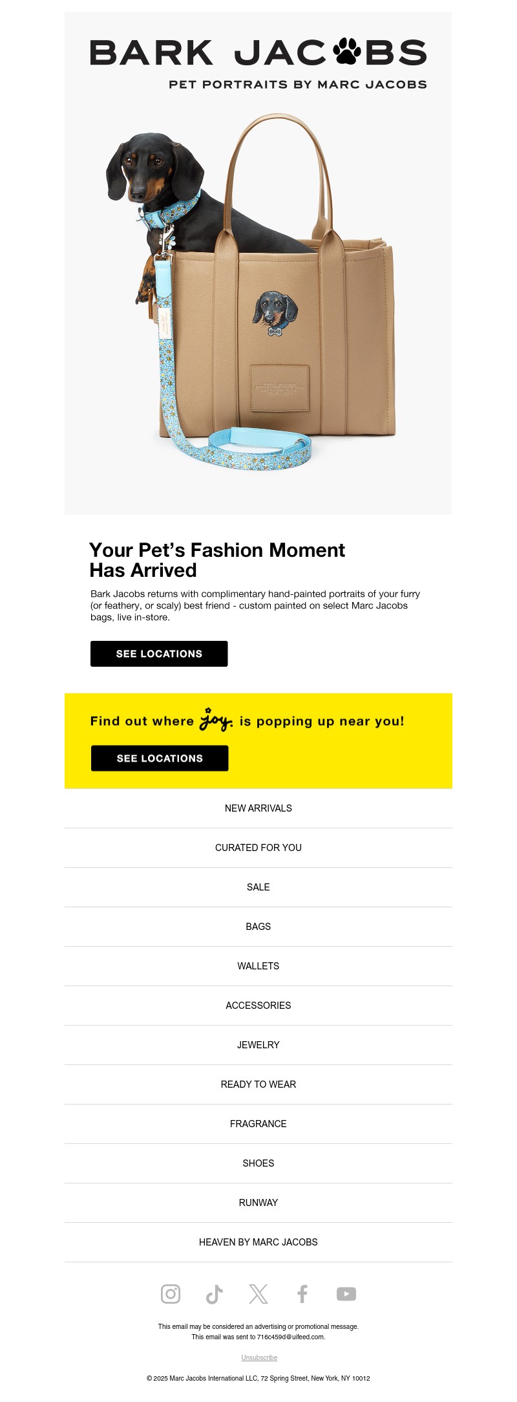Open the YouTube social icon
The image size is (517, 1402).
pos(346,1294)
